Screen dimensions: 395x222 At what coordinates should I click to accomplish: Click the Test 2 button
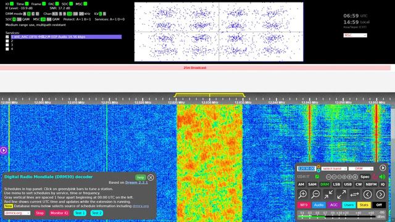97,213
